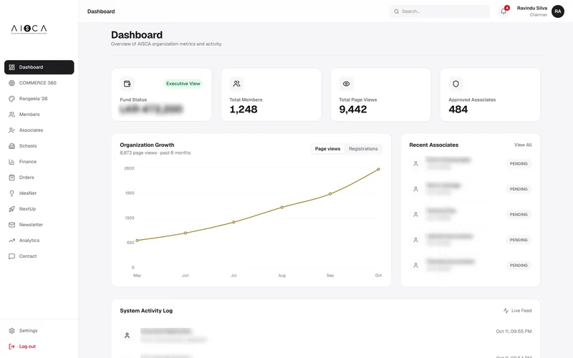Click the Rangeela '26 palette icon
The width and height of the screenshot is (573, 358).
pos(11,99)
